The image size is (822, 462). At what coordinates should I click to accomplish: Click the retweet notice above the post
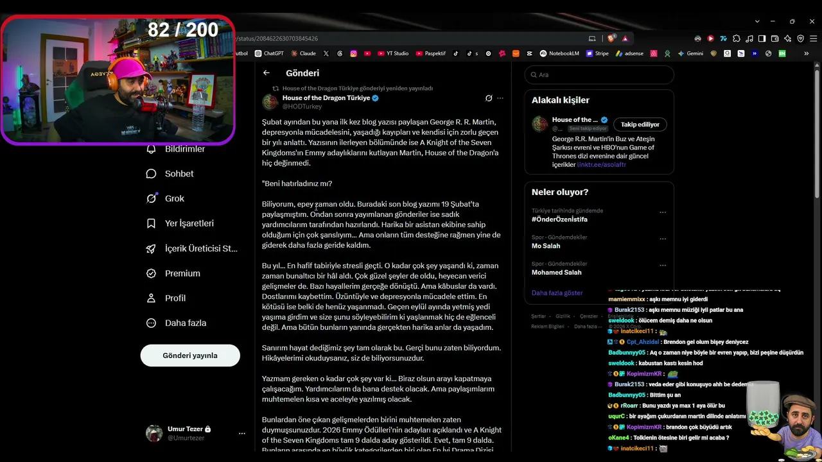click(x=358, y=89)
